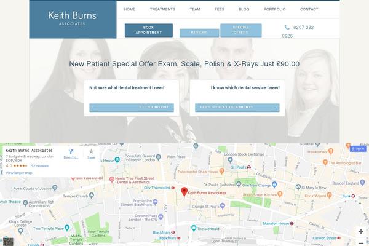Zoom out the map with minus button

pyautogui.click(x=361, y=243)
